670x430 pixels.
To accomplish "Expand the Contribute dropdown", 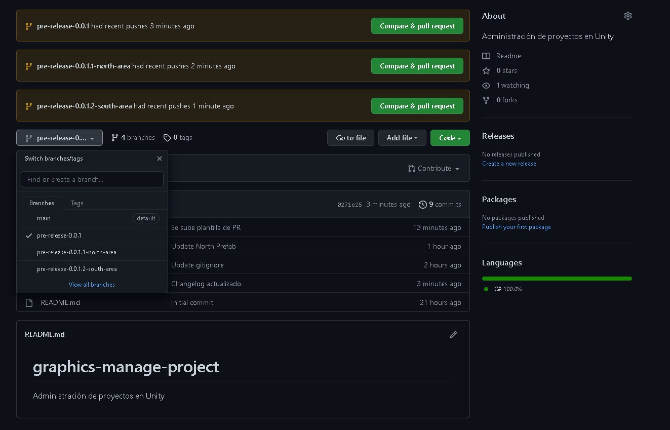I will click(434, 169).
